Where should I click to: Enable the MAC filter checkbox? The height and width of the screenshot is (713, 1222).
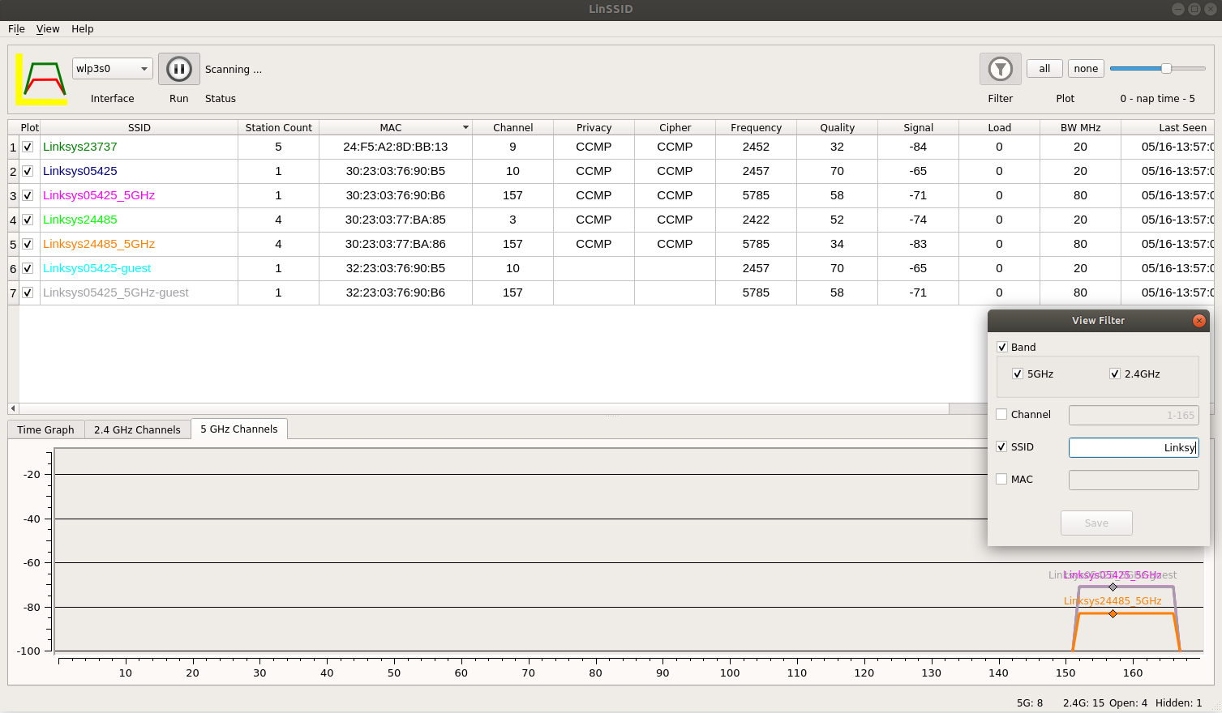click(x=1001, y=479)
